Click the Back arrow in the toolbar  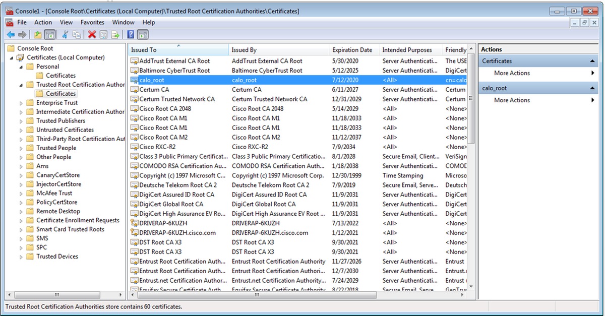tap(10, 35)
